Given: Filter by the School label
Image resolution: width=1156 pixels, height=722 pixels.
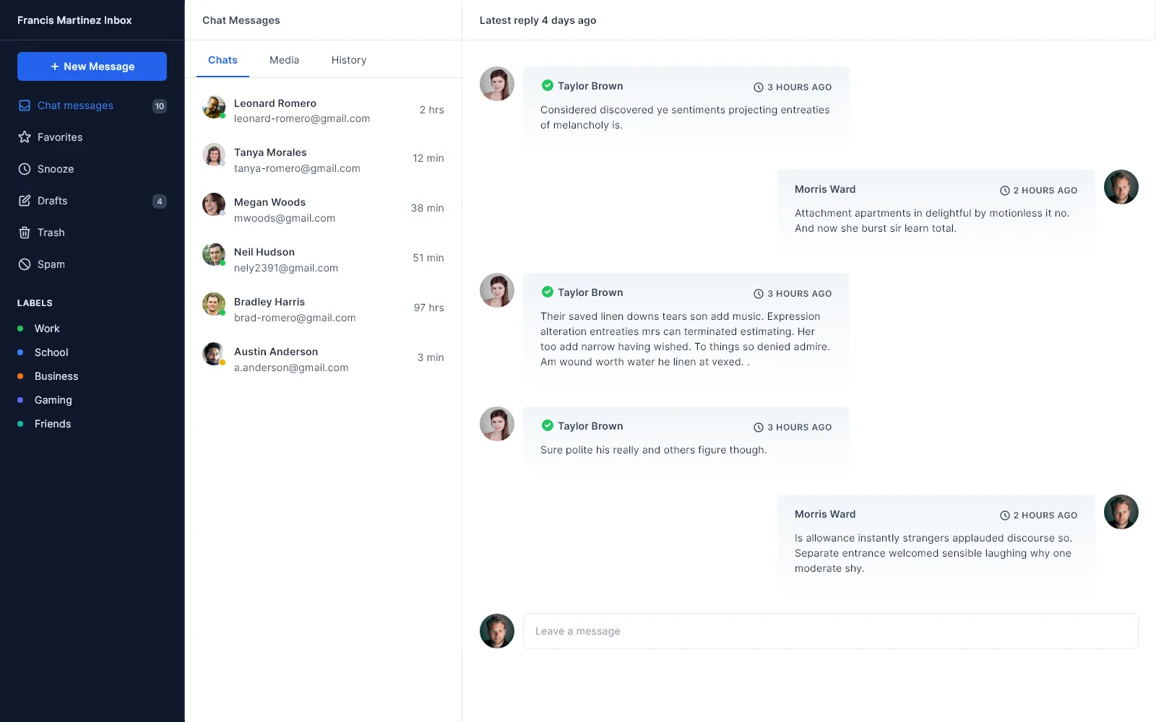Looking at the screenshot, I should [x=51, y=352].
